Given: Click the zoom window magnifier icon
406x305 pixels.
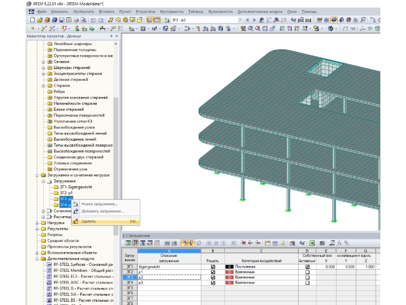Looking at the screenshot, I should tap(251, 28).
